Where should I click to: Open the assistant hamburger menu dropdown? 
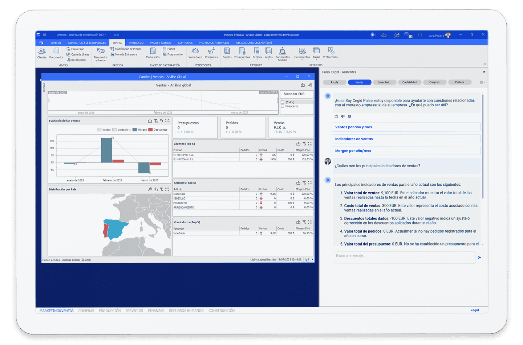tap(482, 82)
